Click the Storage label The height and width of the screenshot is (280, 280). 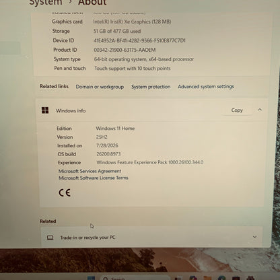(61, 31)
